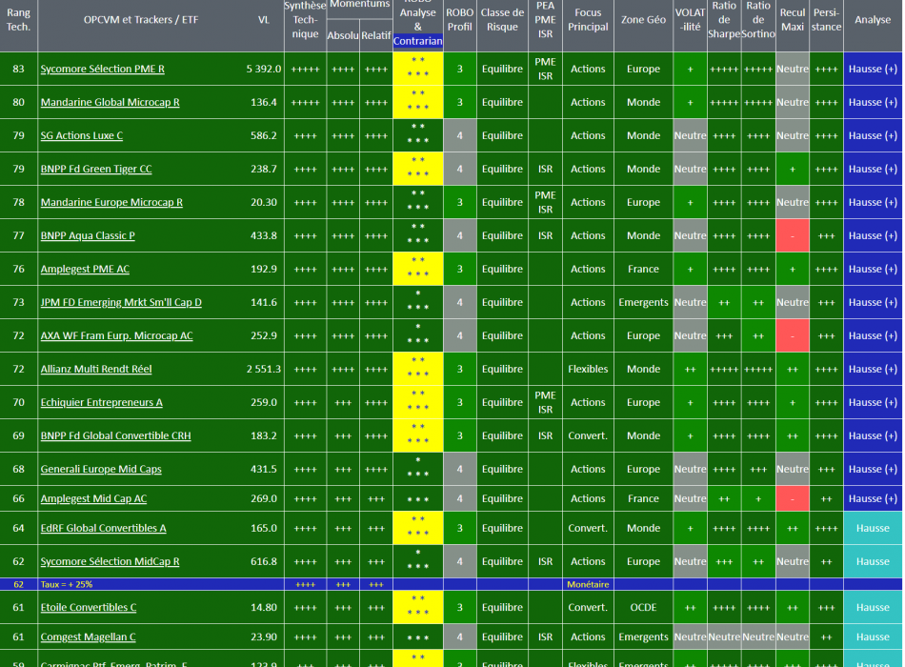Viewport: 905px width, 667px height.
Task: Open Sycomore Sélection MidCap R link
Action: pyautogui.click(x=110, y=561)
